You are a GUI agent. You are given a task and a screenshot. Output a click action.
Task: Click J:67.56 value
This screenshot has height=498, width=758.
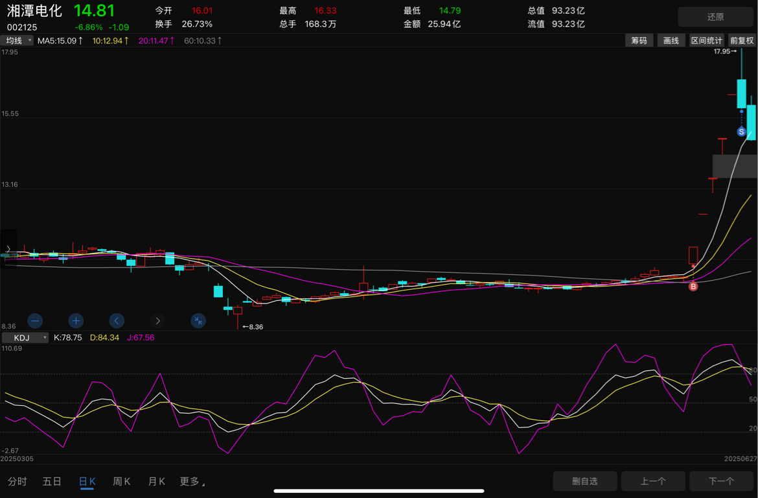141,337
